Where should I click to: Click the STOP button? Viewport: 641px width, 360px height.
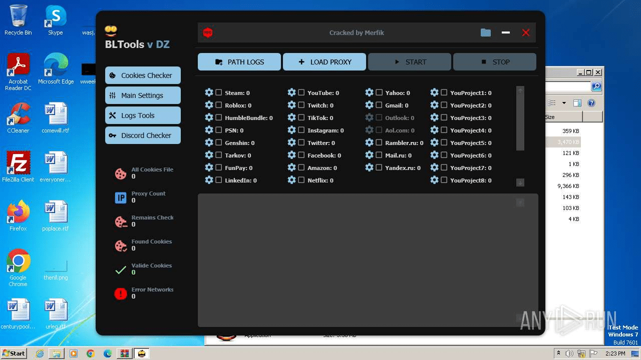coord(495,62)
